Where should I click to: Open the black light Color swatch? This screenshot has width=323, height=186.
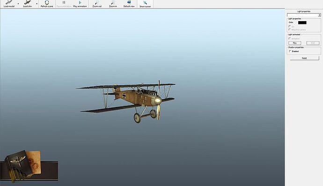pyautogui.click(x=302, y=22)
